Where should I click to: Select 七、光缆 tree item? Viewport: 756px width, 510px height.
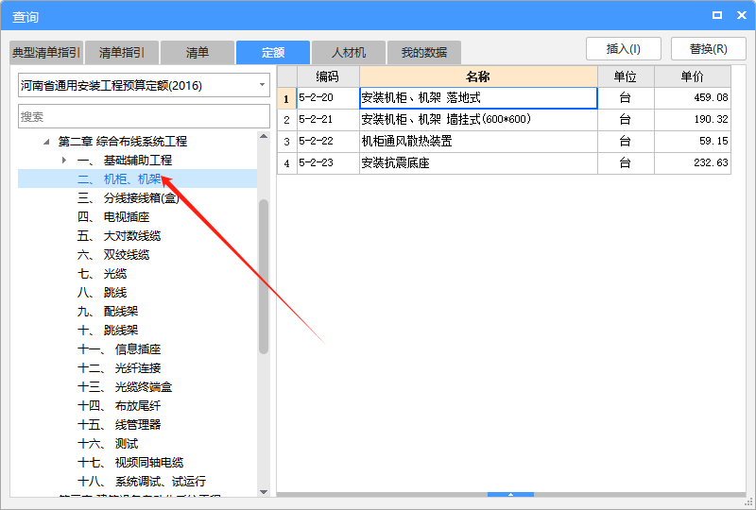(x=102, y=273)
